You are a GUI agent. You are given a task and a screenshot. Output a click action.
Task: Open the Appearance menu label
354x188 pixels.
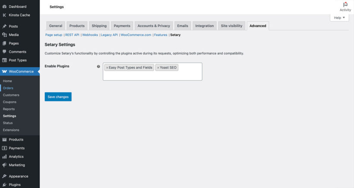click(x=19, y=176)
